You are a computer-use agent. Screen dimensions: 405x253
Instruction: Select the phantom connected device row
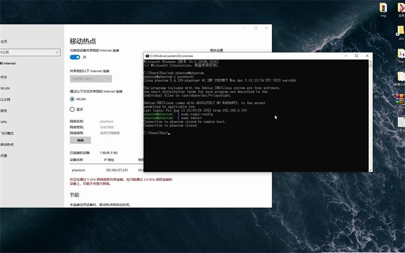pyautogui.click(x=101, y=170)
